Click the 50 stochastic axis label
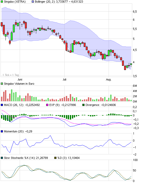 [134, 170]
